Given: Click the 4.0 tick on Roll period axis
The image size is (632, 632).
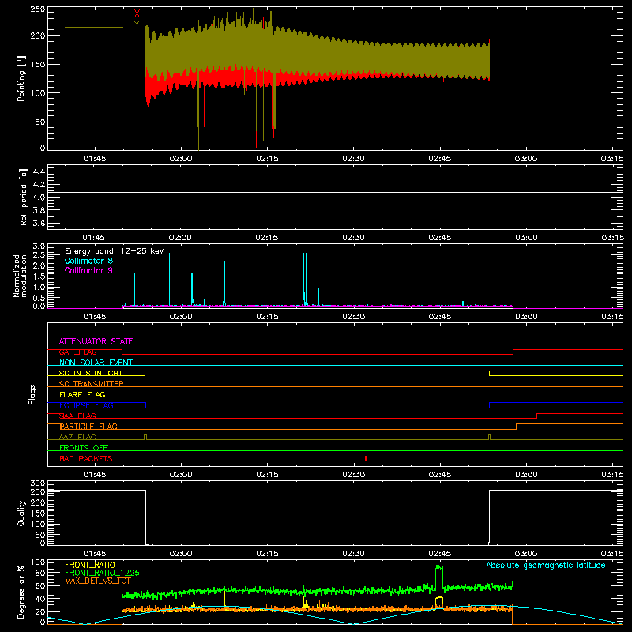Looking at the screenshot, I should [39, 197].
